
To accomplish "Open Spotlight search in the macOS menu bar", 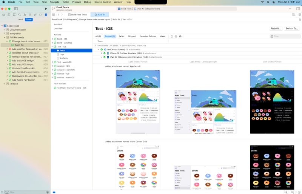I will click(268, 2).
